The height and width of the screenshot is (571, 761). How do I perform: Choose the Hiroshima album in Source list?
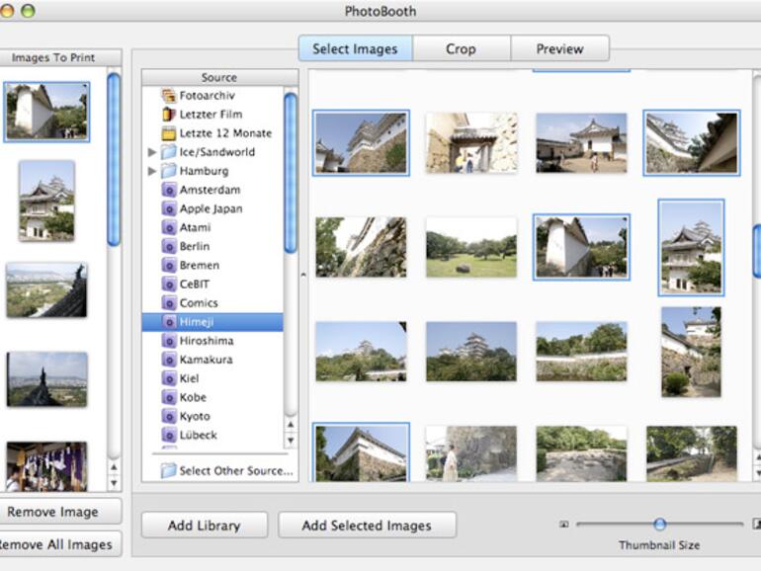206,341
